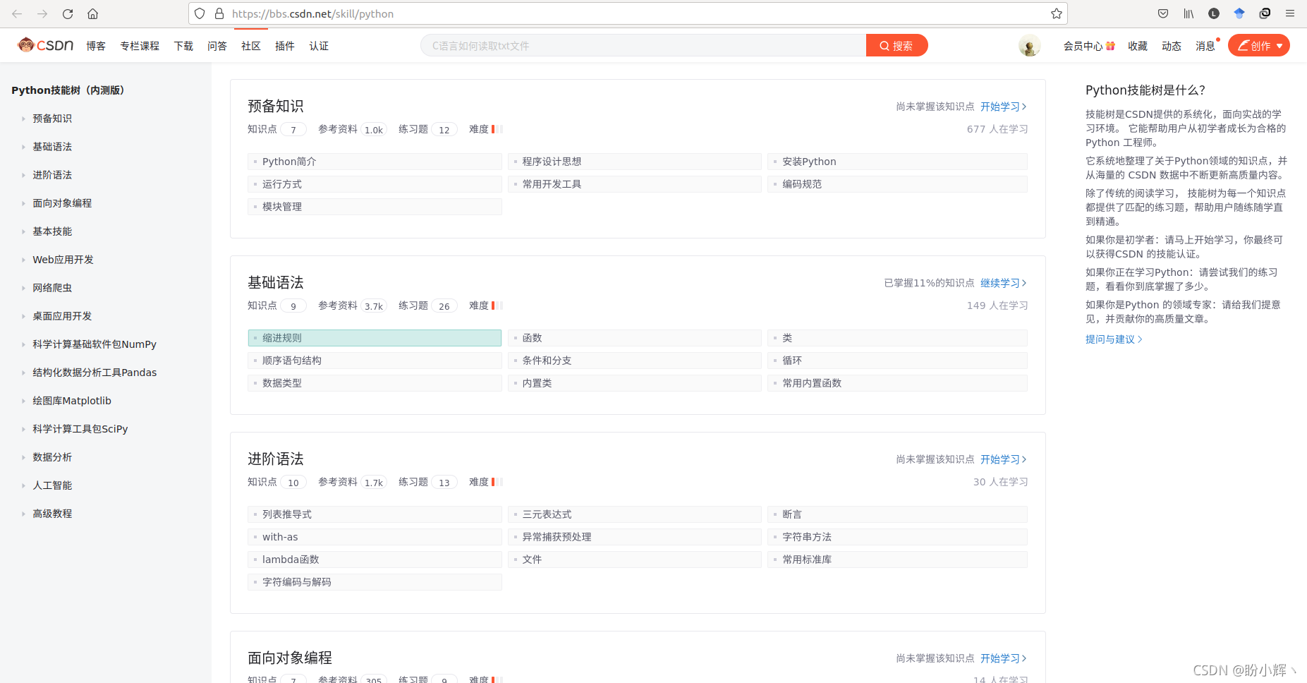The image size is (1307, 683).
Task: Select 绘图库Matplotlib in sidebar
Action: pos(72,401)
